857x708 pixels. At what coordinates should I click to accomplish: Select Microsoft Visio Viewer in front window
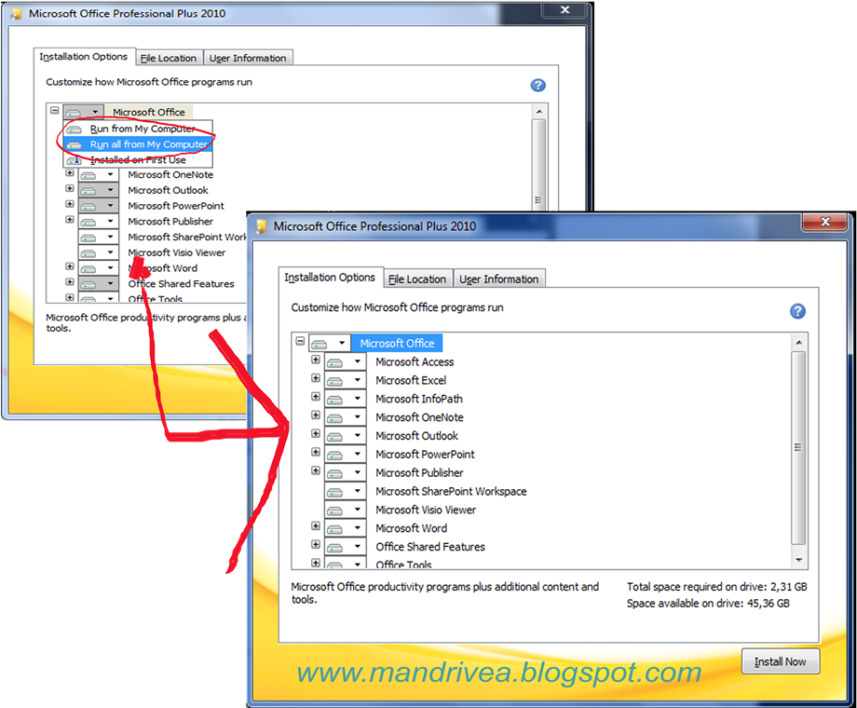425,511
